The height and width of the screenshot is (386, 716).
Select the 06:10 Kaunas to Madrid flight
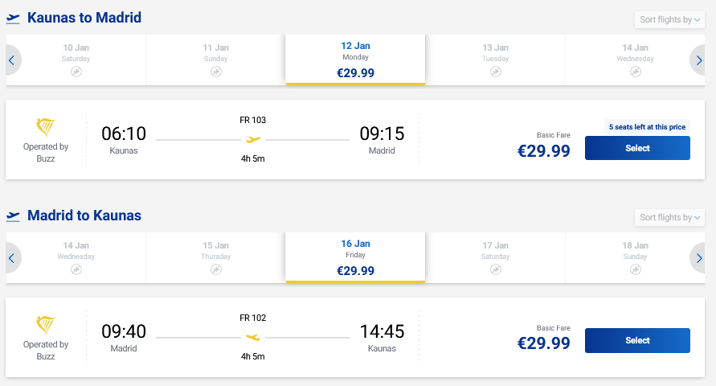coord(637,148)
